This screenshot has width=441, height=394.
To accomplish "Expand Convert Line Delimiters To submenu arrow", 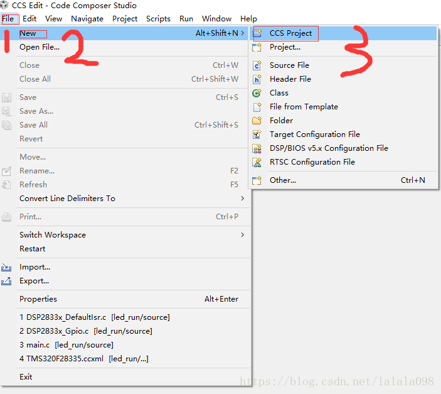I will point(242,199).
